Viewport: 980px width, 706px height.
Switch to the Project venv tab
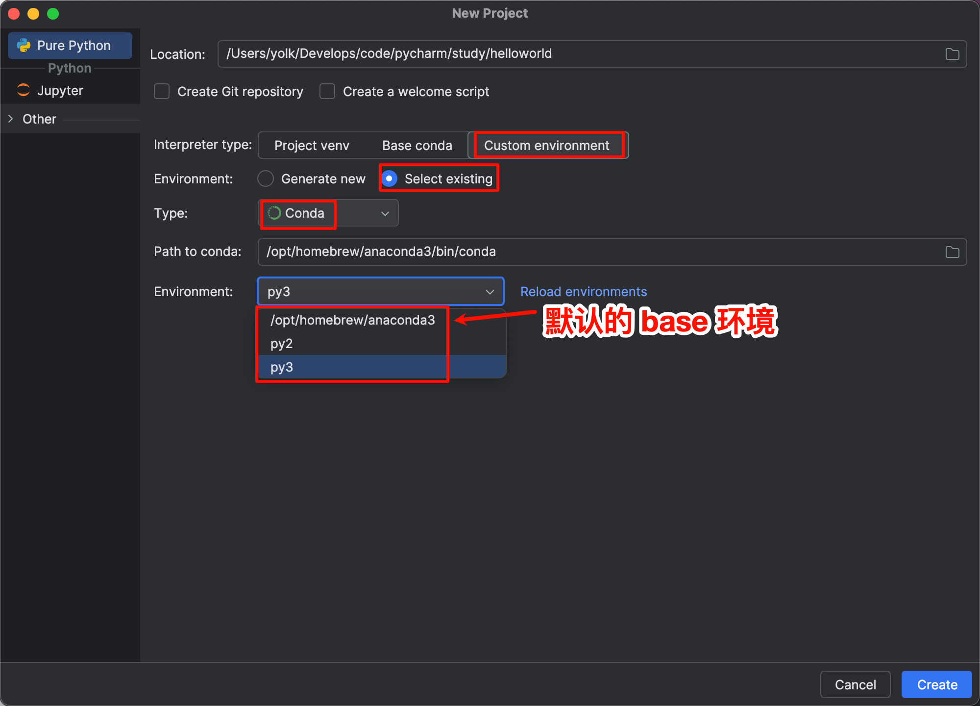point(312,146)
